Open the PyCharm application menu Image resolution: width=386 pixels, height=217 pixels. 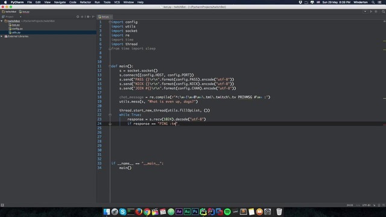coord(17,2)
